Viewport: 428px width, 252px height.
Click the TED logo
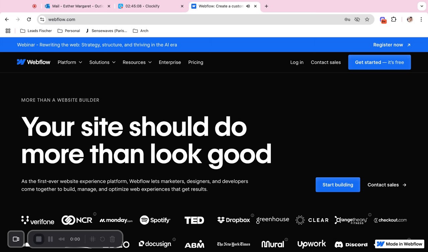tap(194, 220)
